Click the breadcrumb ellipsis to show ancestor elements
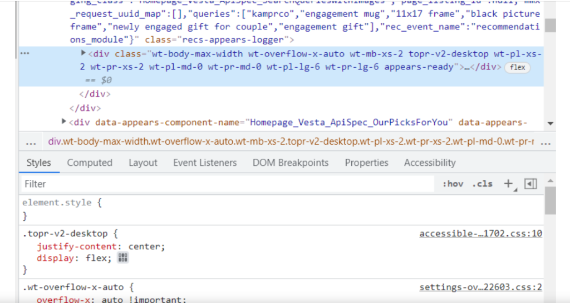The image size is (570, 303). point(31,142)
